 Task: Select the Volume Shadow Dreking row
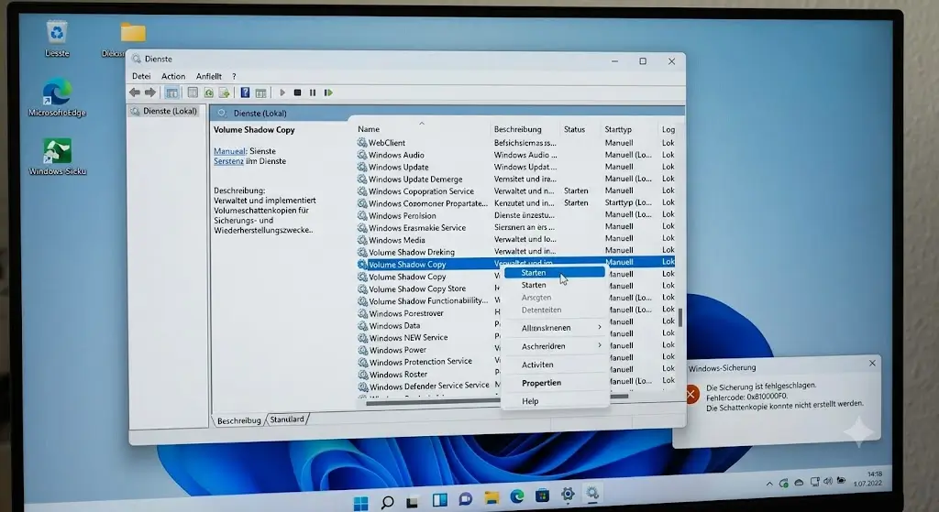tap(515, 252)
